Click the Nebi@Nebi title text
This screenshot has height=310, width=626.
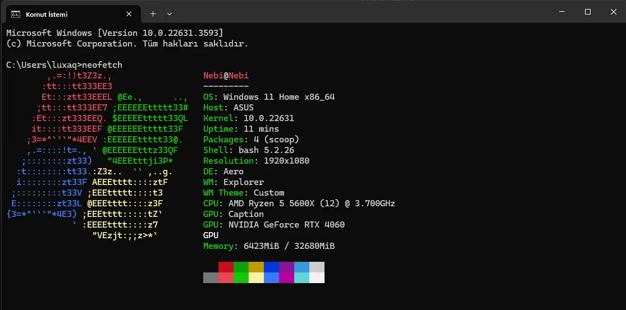click(226, 76)
